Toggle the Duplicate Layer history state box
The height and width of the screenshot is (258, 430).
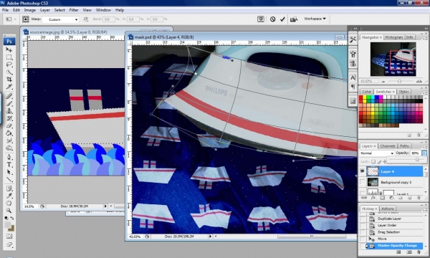(x=363, y=219)
